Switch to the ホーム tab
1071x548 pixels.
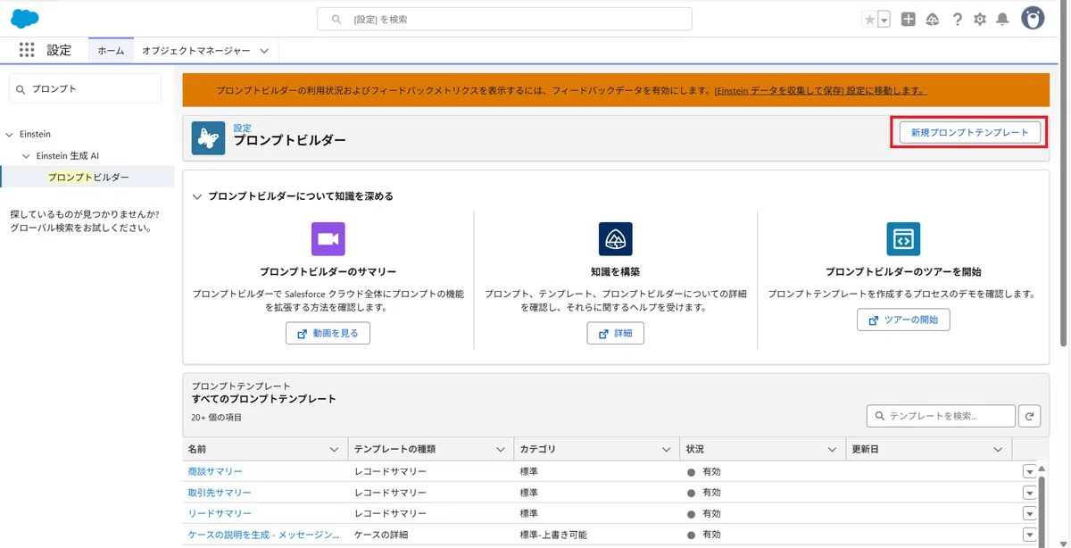pyautogui.click(x=111, y=51)
